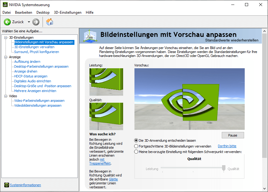Open 'Mehrere Anzeigen einrichten'
The width and height of the screenshot is (268, 192).
[x=35, y=91]
